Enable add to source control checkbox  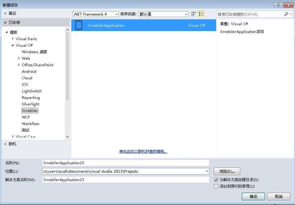click(x=216, y=186)
